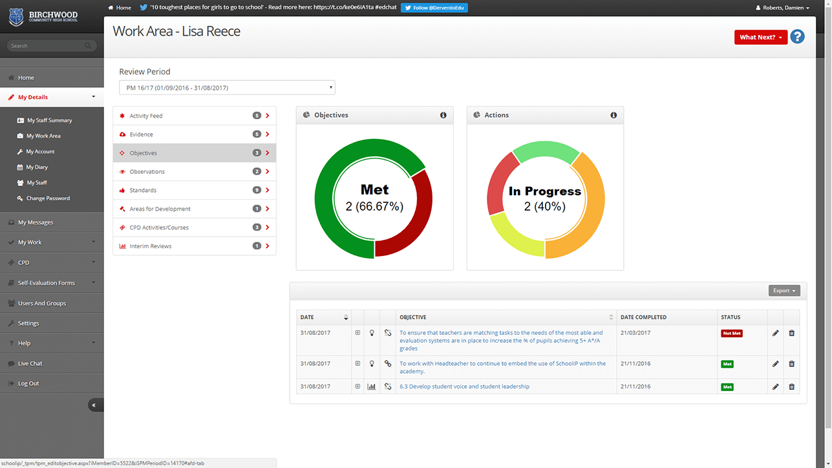Click the Actions panel info icon
The height and width of the screenshot is (468, 832).
(613, 115)
